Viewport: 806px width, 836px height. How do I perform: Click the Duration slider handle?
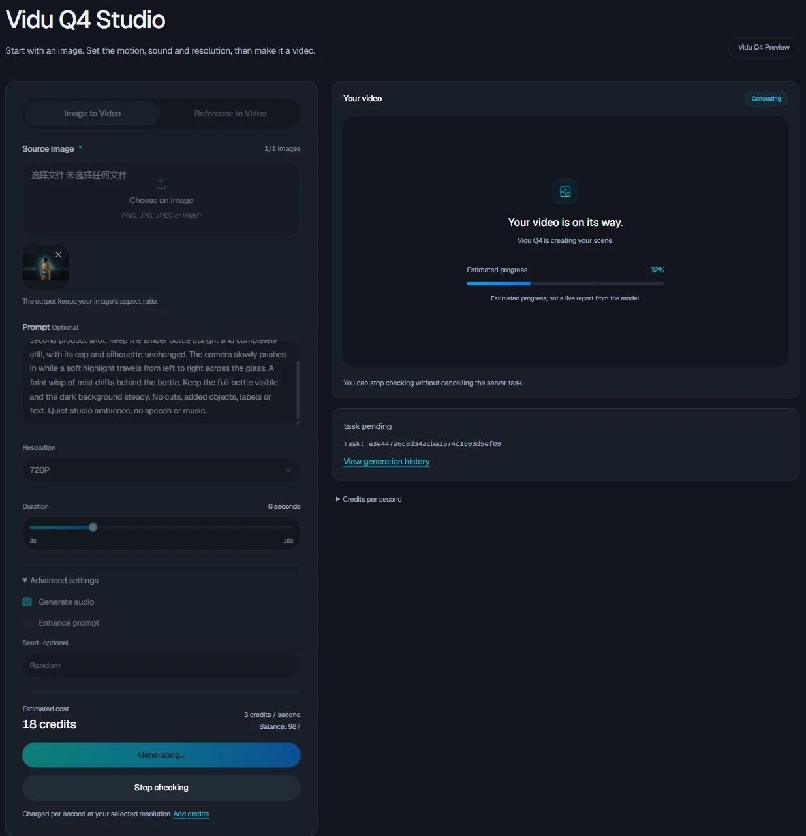click(x=93, y=527)
